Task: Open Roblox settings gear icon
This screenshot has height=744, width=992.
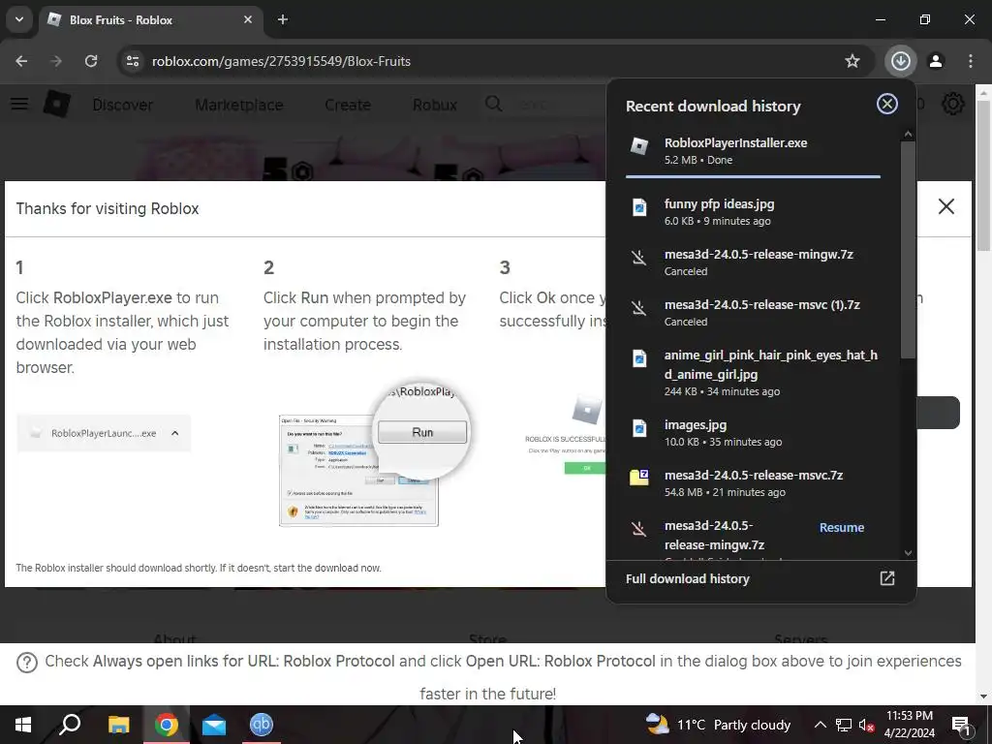Action: pos(953,104)
